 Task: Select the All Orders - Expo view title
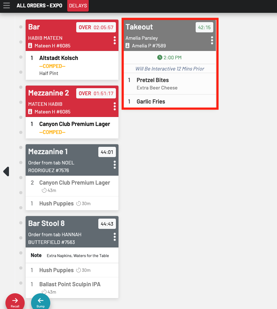click(39, 6)
